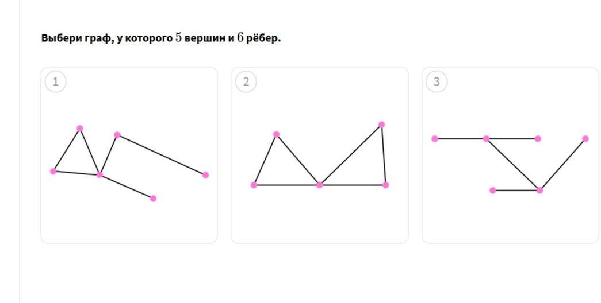Click the apex vertex of graph 2's left triangle
The height and width of the screenshot is (303, 601).
click(x=277, y=134)
